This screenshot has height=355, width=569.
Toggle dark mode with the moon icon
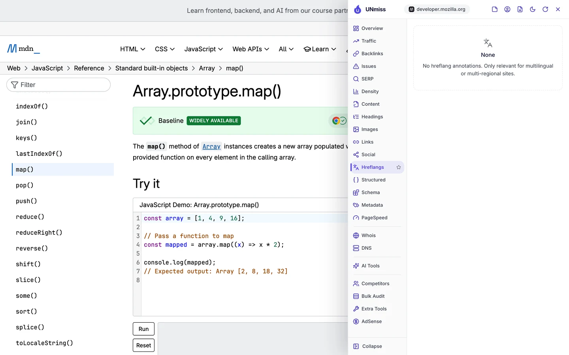pyautogui.click(x=533, y=9)
